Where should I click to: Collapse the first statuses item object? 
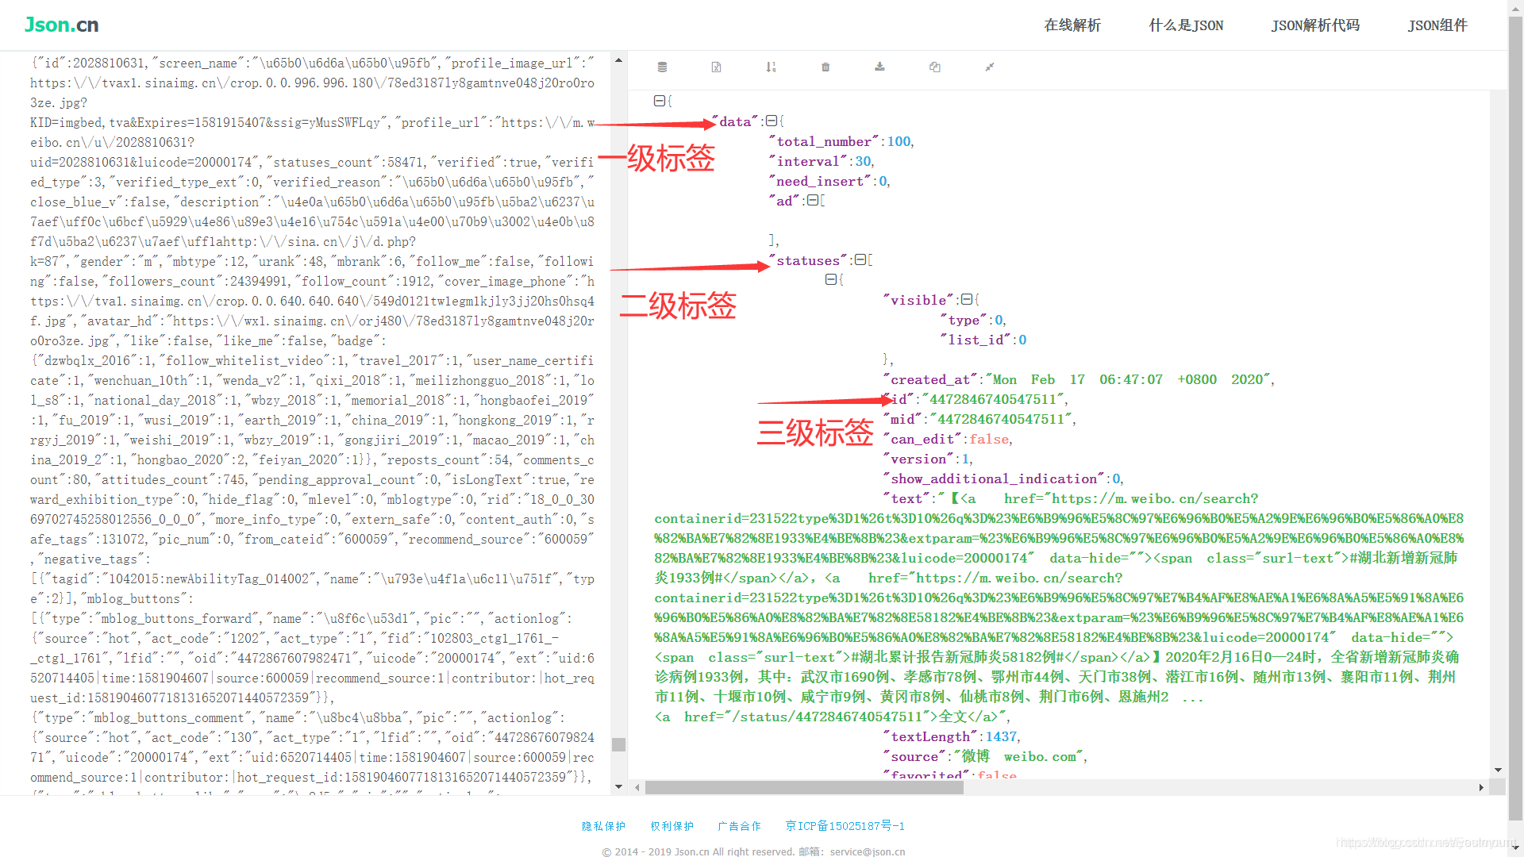(830, 279)
